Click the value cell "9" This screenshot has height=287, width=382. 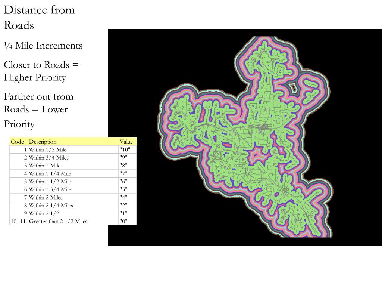128,158
